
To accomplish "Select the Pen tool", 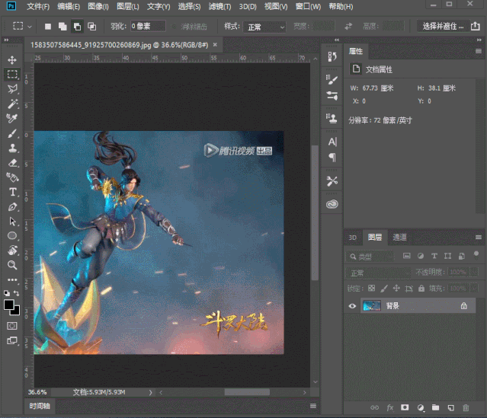I will (12, 206).
